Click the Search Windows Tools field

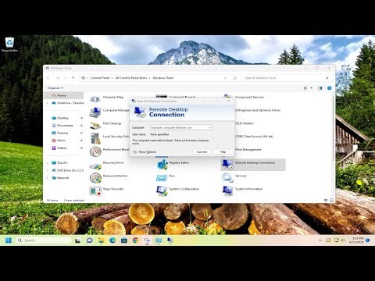tap(287, 78)
